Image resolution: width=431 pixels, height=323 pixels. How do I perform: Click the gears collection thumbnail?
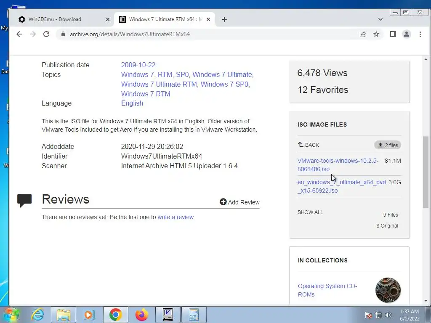[x=388, y=290]
